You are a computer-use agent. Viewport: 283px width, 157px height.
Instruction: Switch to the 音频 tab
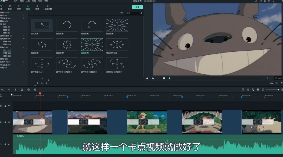(x=10, y=7)
